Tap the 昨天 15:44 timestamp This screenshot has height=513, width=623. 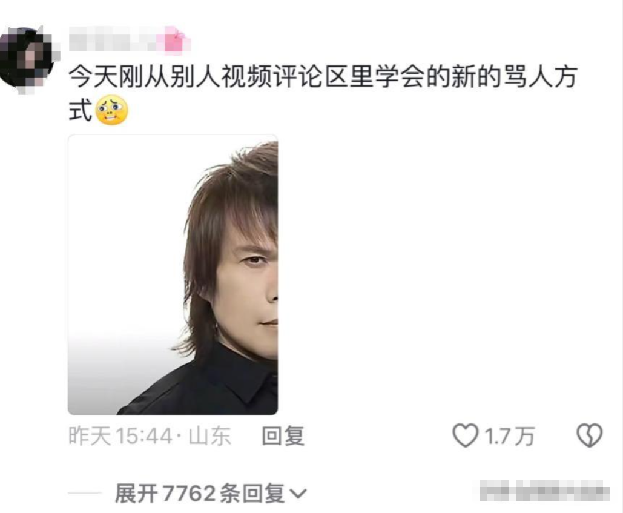point(120,436)
